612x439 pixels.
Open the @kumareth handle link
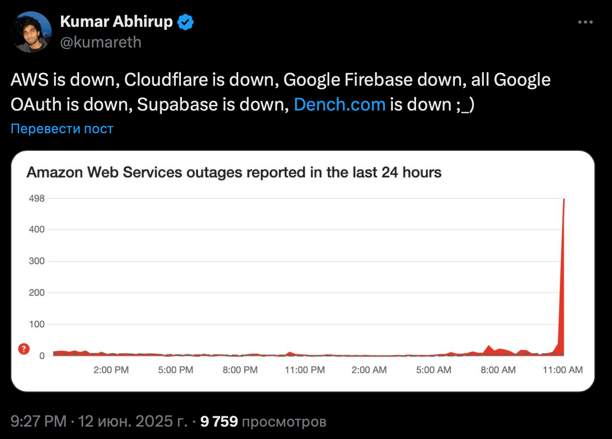[101, 42]
